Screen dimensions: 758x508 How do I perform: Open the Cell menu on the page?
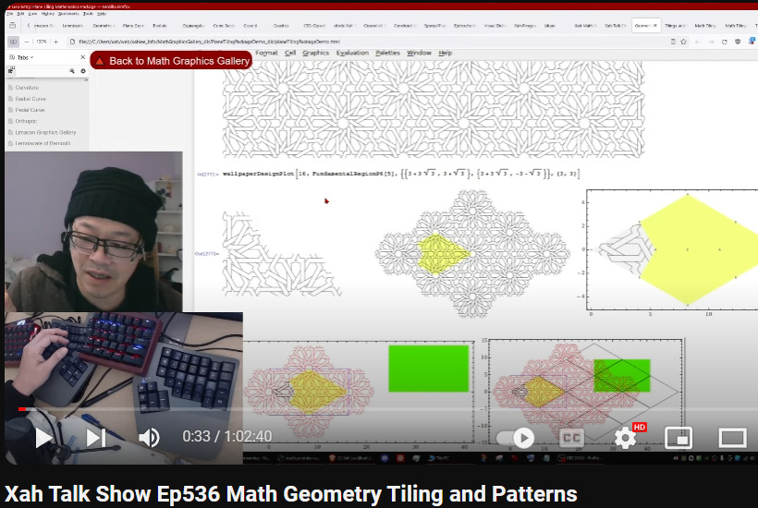coord(290,54)
